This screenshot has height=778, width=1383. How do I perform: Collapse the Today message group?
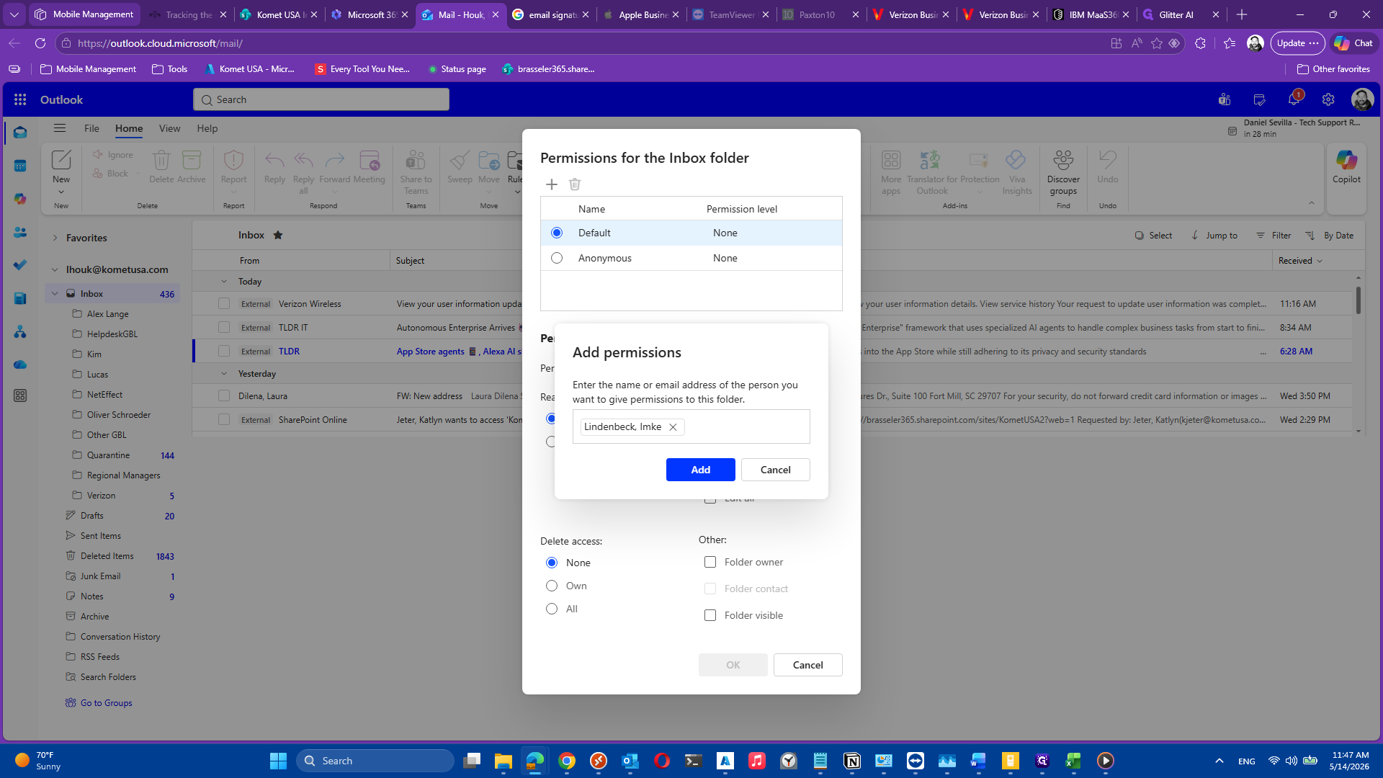[x=224, y=282]
